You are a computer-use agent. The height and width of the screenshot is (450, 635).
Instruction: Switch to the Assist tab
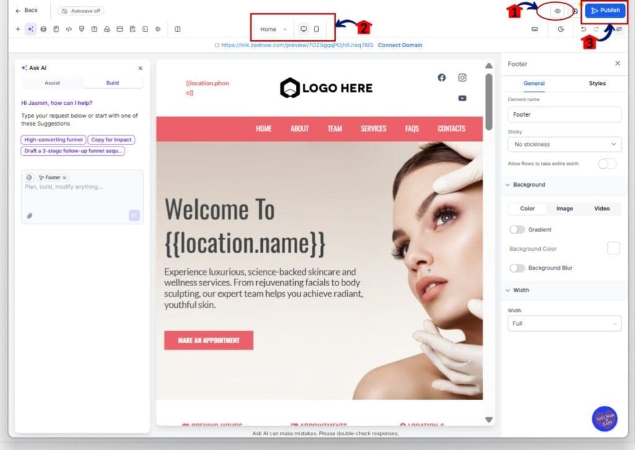[52, 83]
